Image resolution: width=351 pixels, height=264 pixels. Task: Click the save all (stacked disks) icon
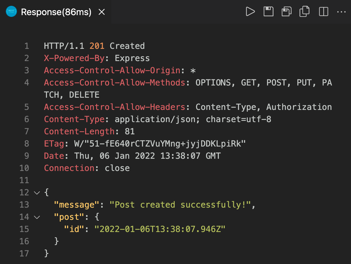point(286,12)
